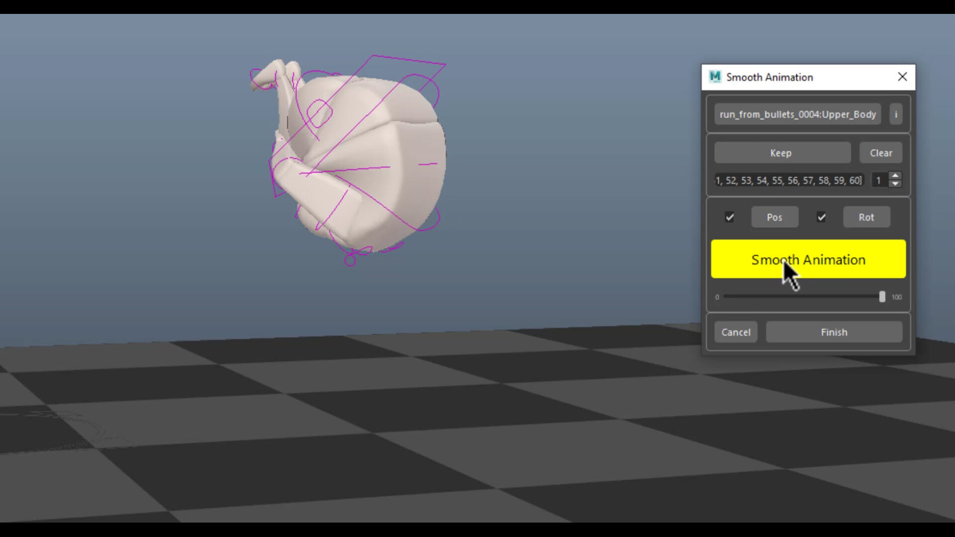This screenshot has width=955, height=537.
Task: Select the Rot button in the dialog
Action: (x=866, y=217)
